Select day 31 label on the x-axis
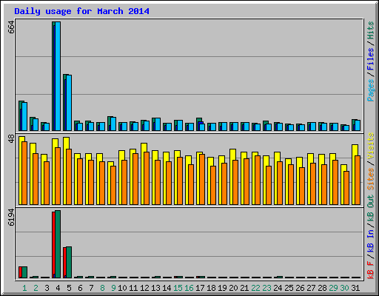Image resolution: width=379 pixels, height=296 pixels. click(x=355, y=288)
